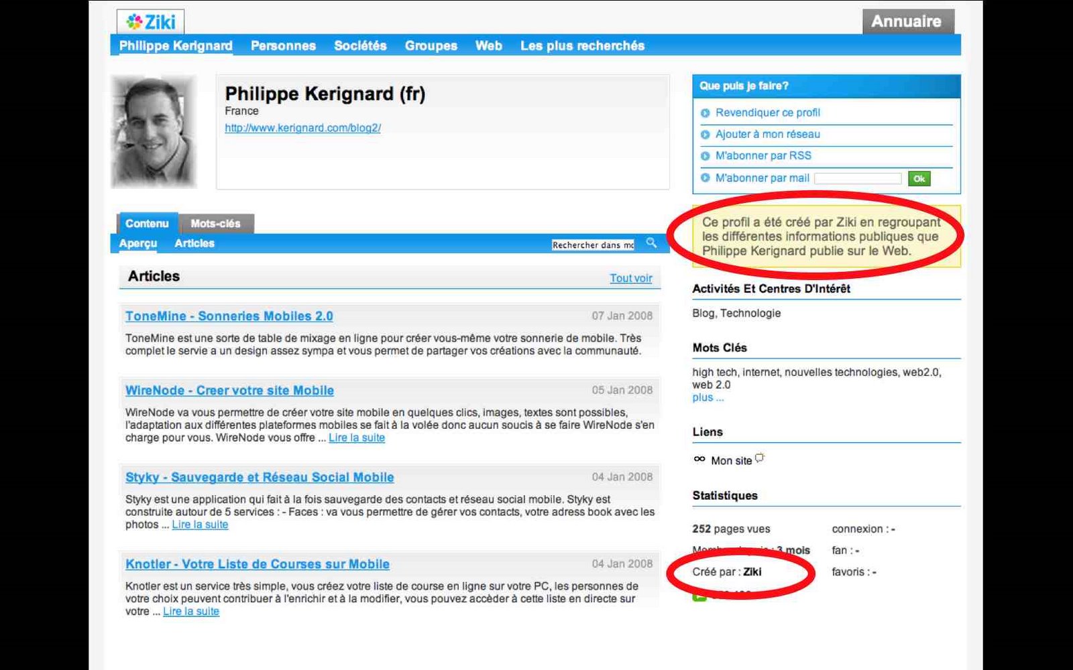Open the Personnes menu item

coord(283,46)
